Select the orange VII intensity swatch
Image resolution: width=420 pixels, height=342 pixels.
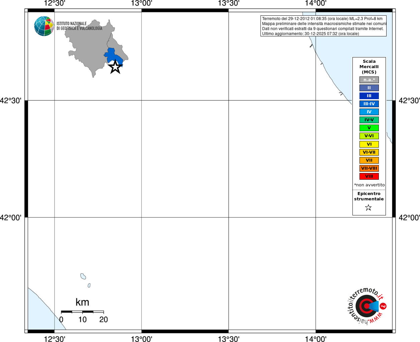pyautogui.click(x=369, y=160)
